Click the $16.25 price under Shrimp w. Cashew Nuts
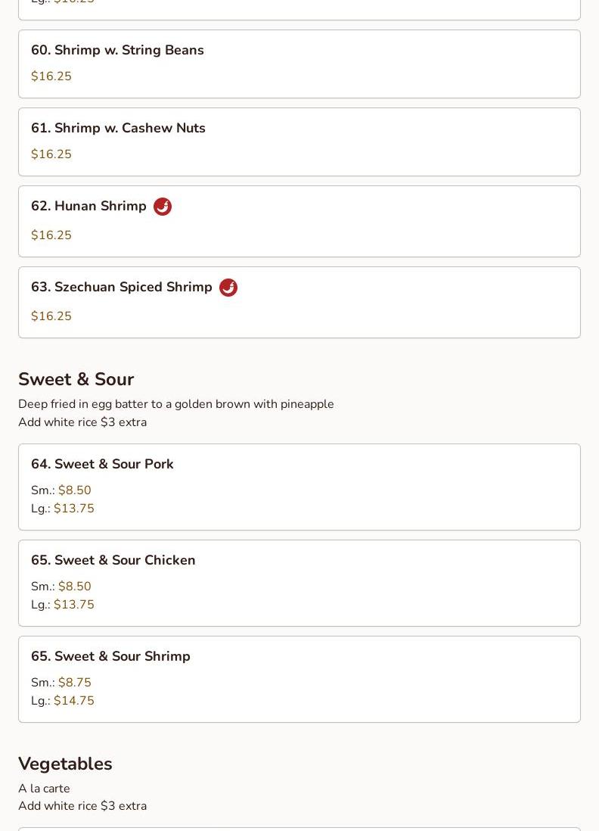 (x=51, y=154)
